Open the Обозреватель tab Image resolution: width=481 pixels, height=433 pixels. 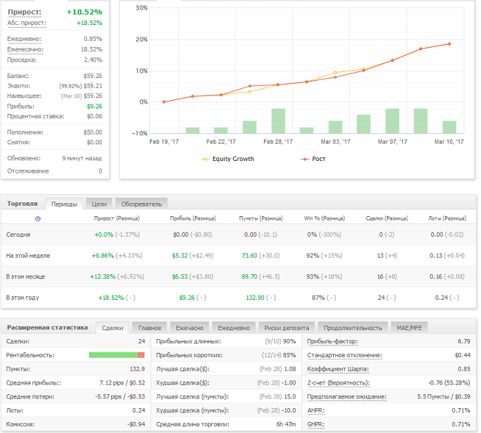pos(142,204)
